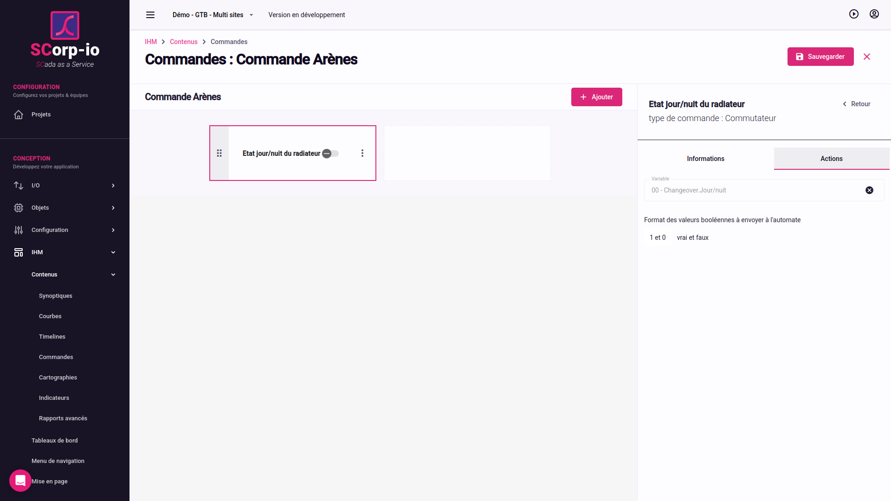Open Tableaux de bord in the sidebar

(55, 441)
